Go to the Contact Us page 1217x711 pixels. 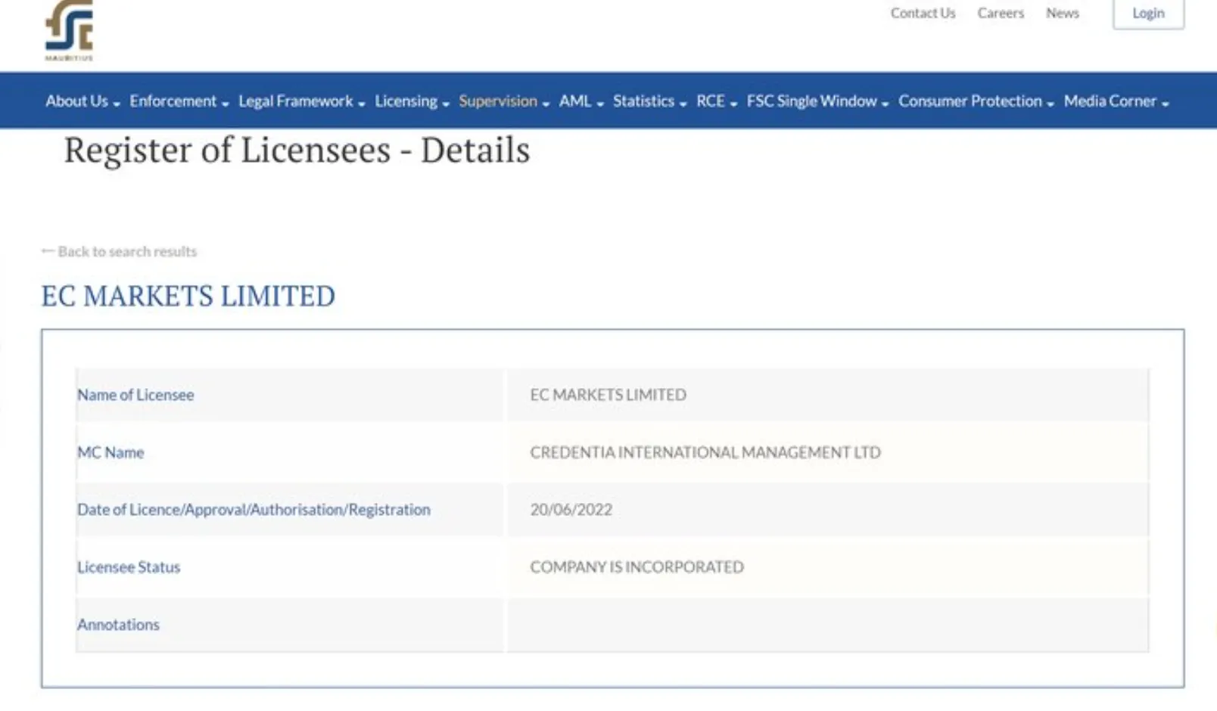[x=922, y=14]
